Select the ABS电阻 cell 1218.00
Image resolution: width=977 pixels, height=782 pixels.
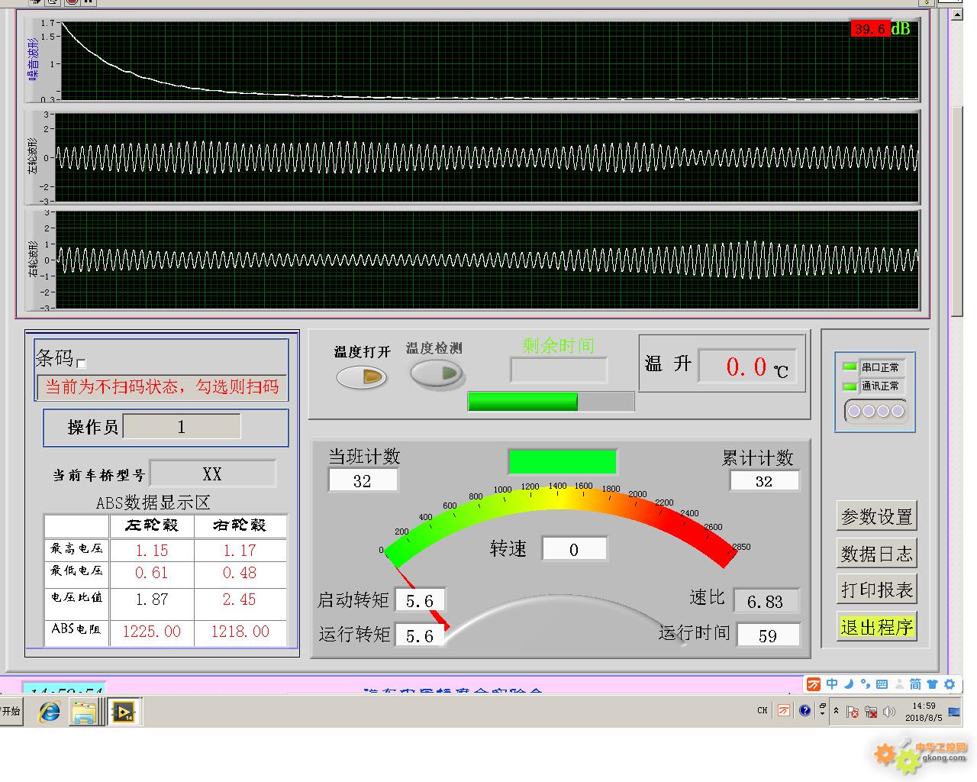coord(240,632)
